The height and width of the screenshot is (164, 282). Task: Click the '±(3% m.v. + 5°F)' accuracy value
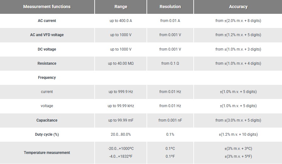click(x=238, y=156)
